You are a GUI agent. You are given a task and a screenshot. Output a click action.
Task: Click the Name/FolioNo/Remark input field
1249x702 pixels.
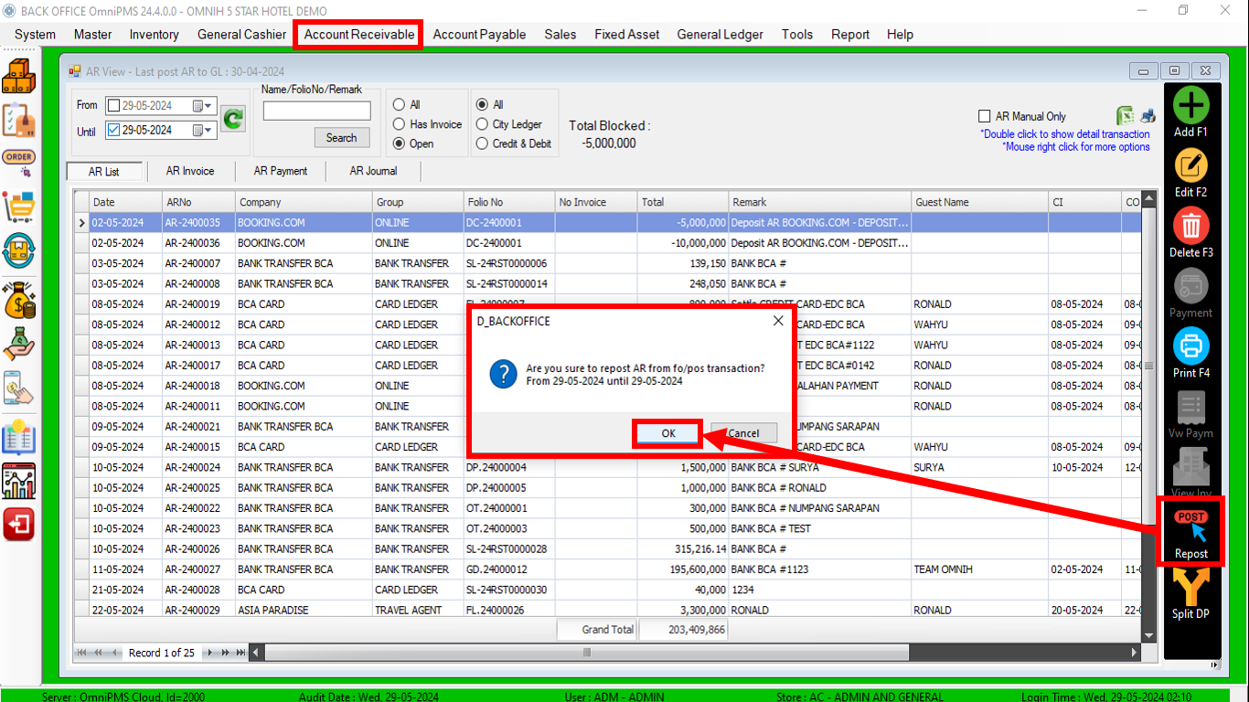[x=317, y=111]
